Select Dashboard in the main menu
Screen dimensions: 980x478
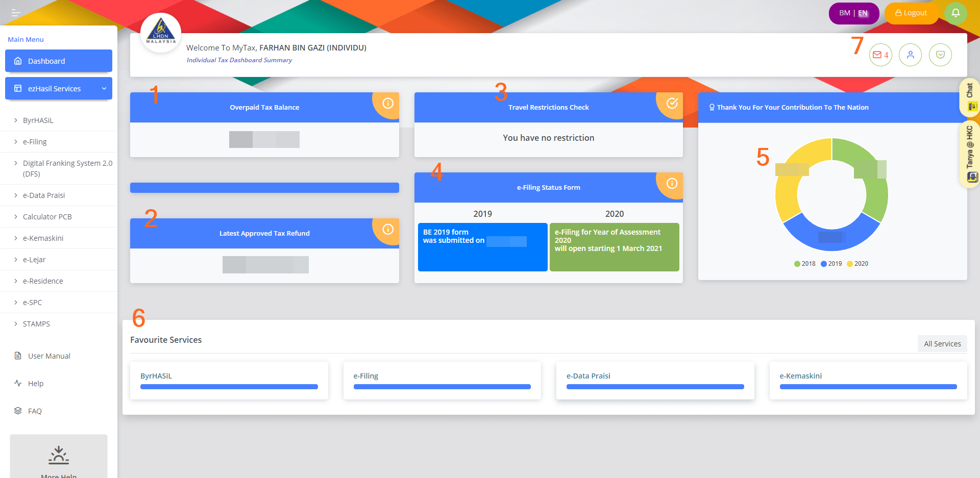[x=58, y=61]
